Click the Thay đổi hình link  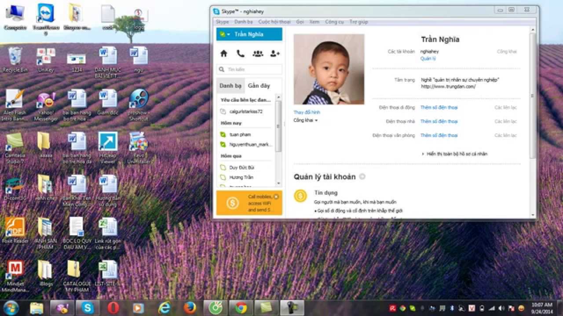point(307,112)
